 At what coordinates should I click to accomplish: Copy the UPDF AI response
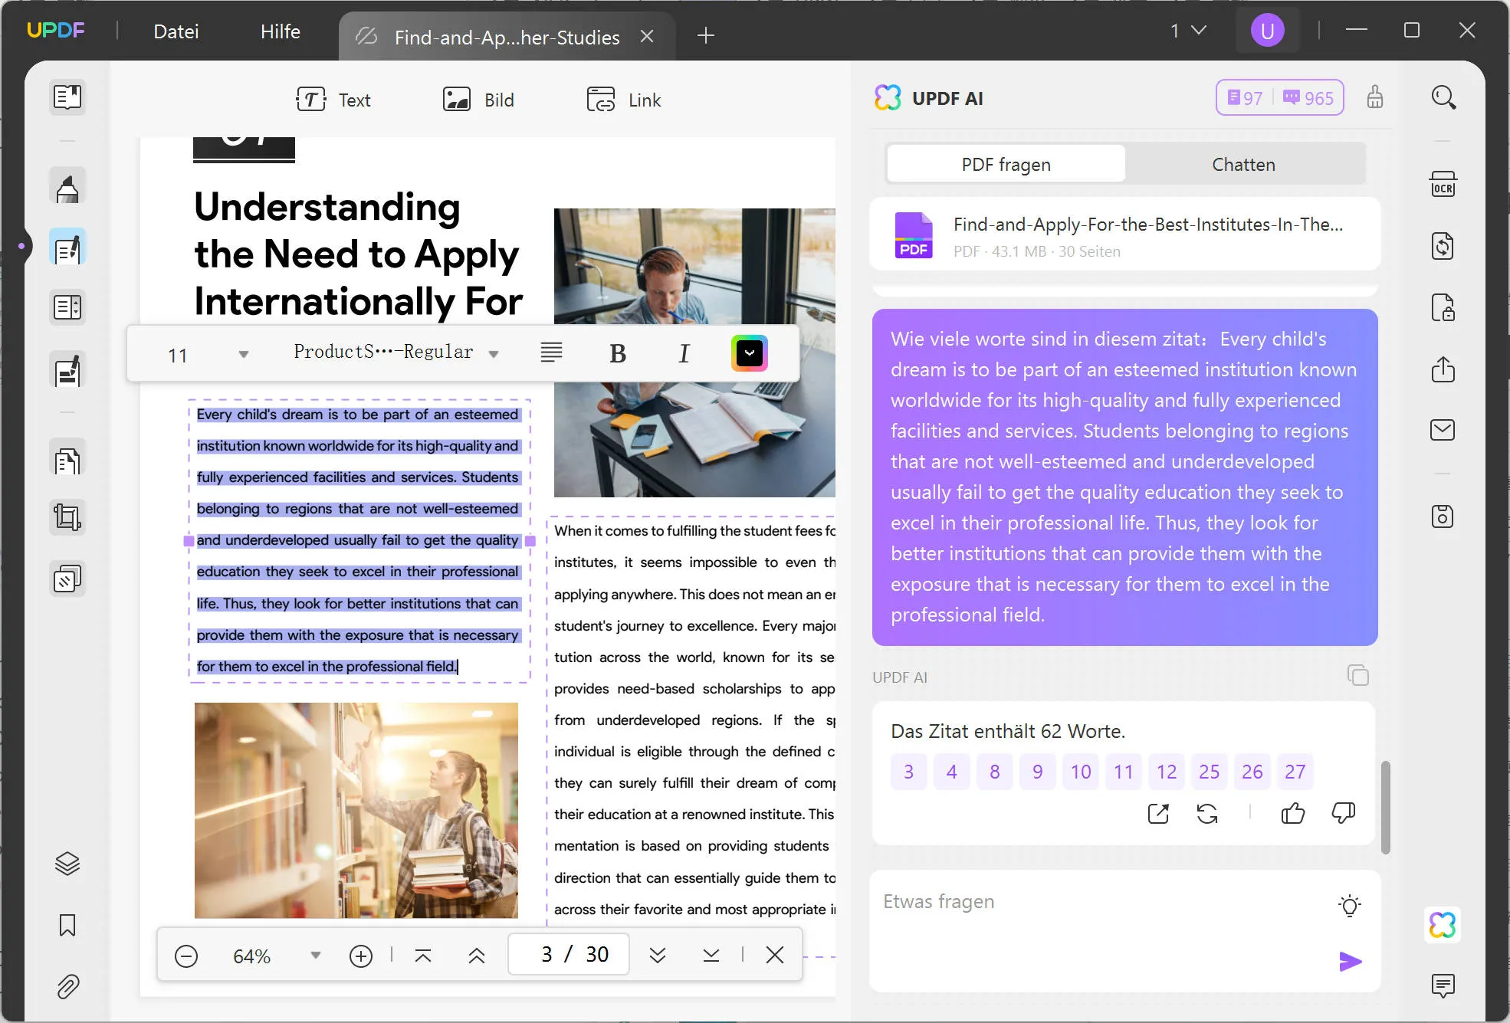[x=1357, y=676]
